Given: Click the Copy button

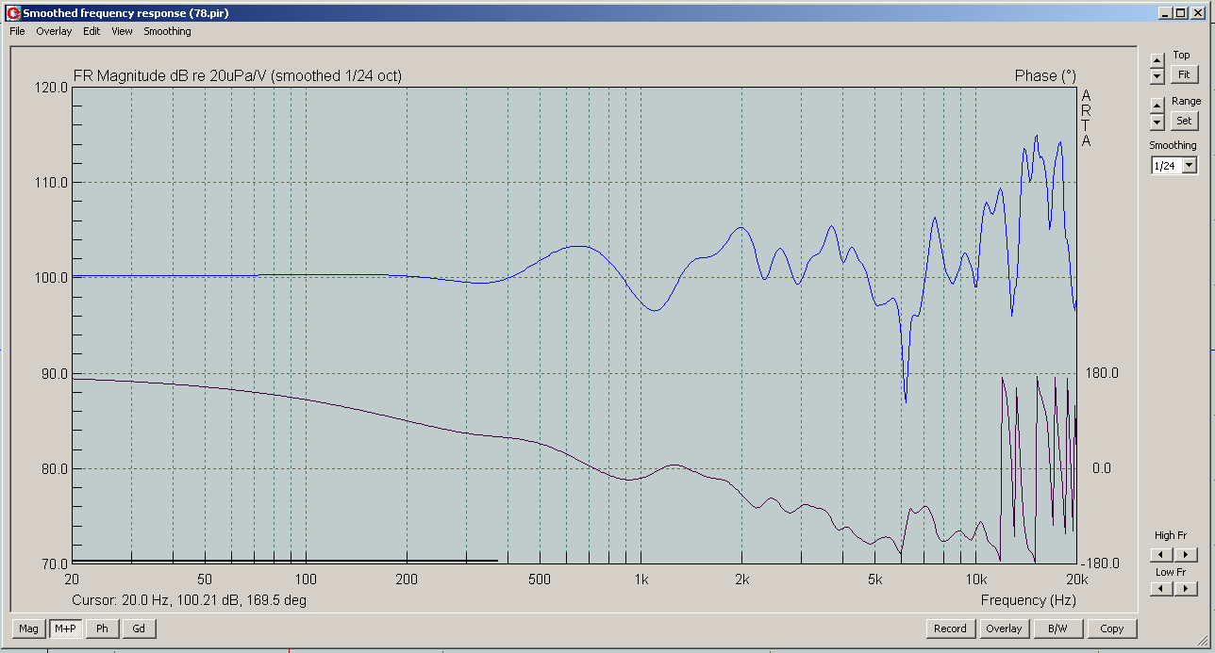Looking at the screenshot, I should coord(1112,629).
